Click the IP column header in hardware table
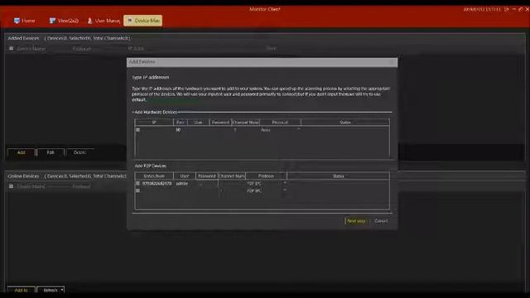This screenshot has height=298, width=530. tap(154, 123)
